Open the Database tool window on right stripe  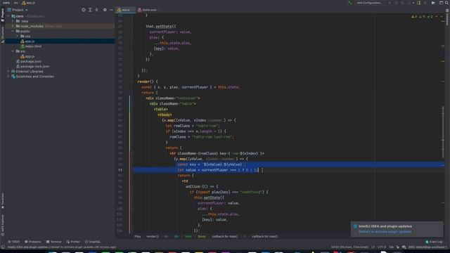(447, 17)
